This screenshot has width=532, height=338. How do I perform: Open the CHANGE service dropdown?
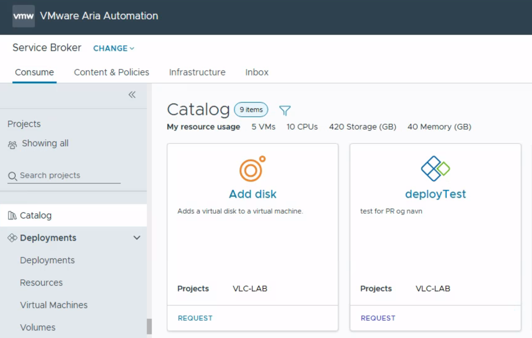pos(114,48)
